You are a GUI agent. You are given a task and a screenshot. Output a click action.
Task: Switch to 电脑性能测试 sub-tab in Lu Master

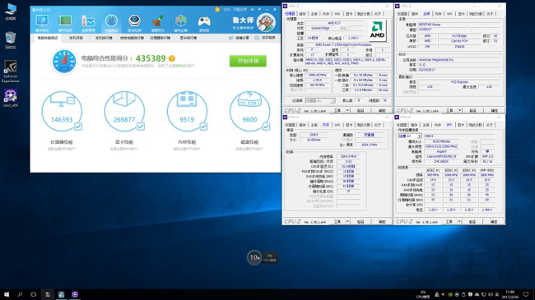click(48, 38)
